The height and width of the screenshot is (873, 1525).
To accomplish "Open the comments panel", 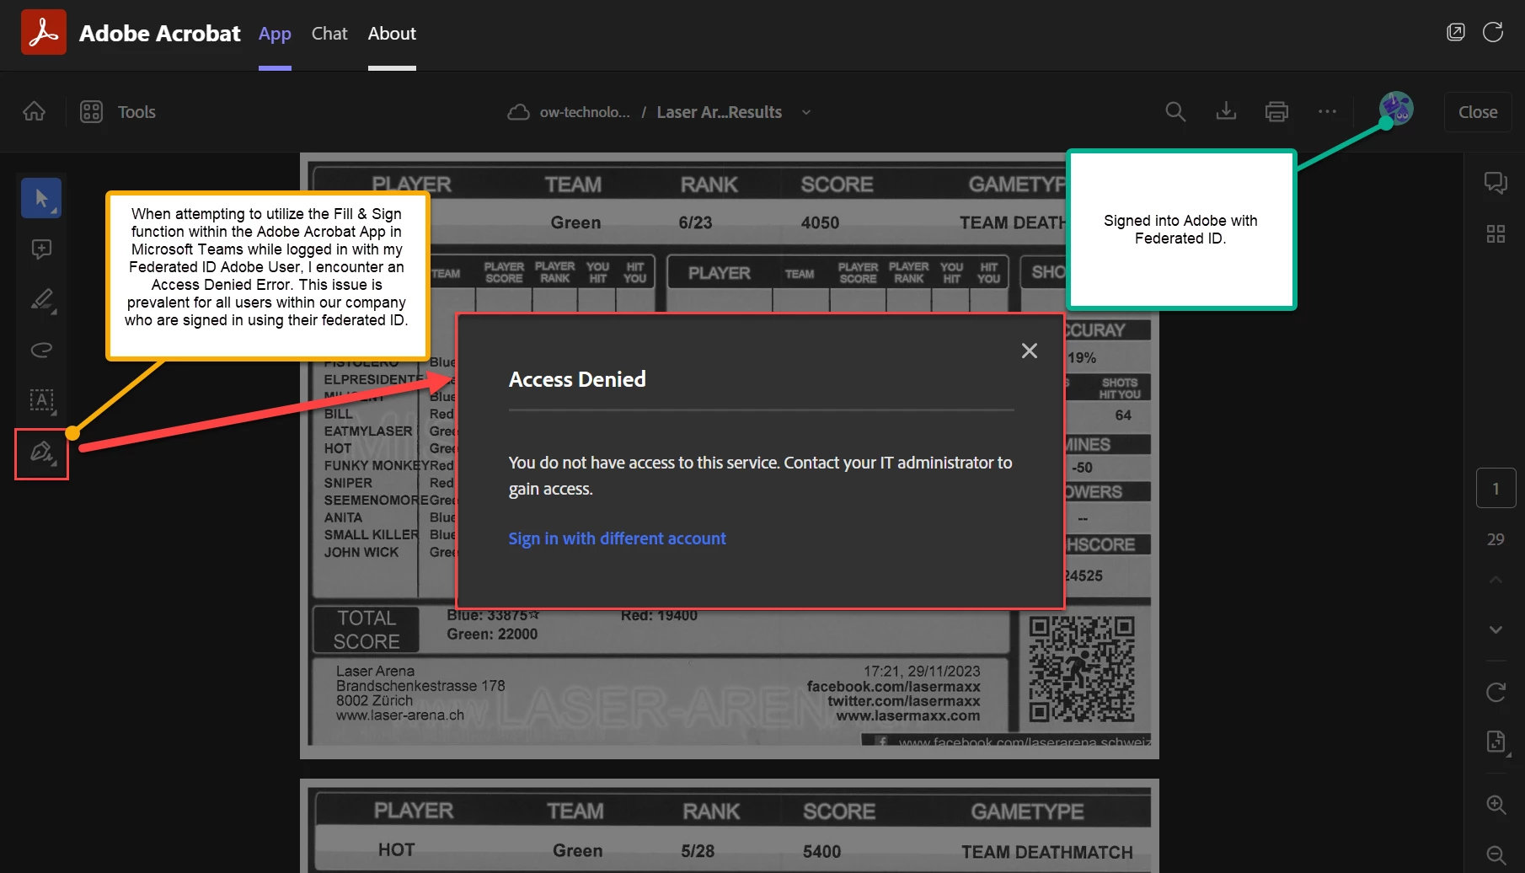I will pos(1496,182).
